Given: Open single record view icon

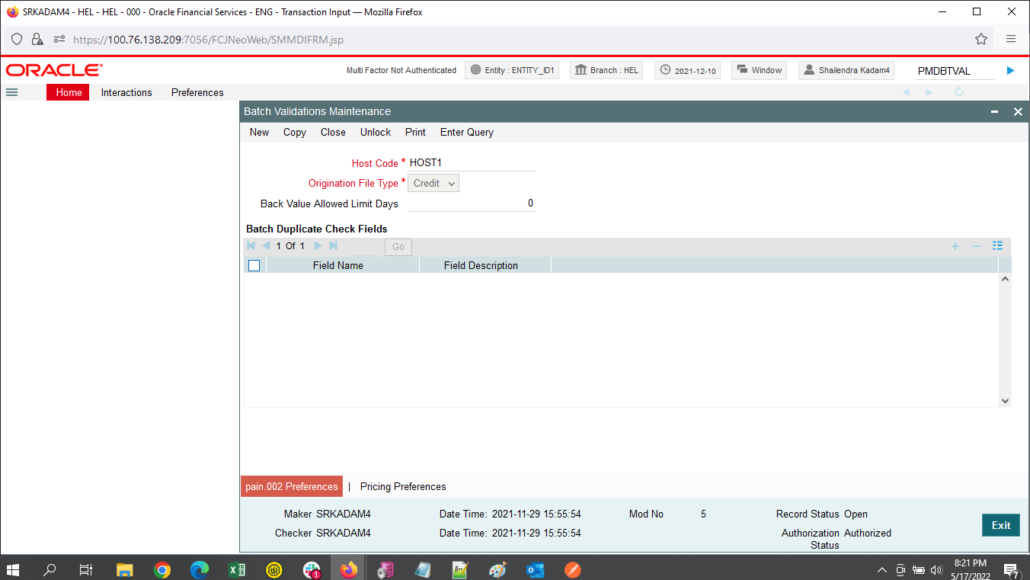Looking at the screenshot, I should click(997, 245).
